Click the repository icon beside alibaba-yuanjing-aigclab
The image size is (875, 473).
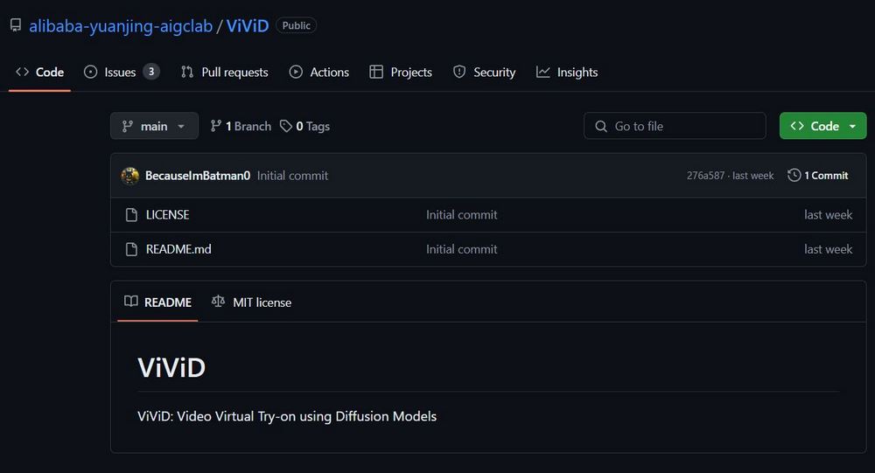pos(16,25)
